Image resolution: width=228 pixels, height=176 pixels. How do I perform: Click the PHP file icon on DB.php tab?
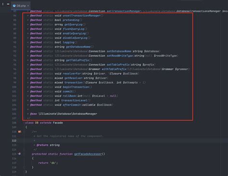(14, 6)
